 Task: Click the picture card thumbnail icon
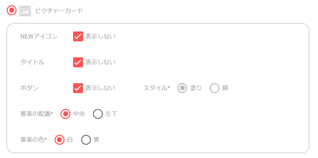pyautogui.click(x=25, y=11)
